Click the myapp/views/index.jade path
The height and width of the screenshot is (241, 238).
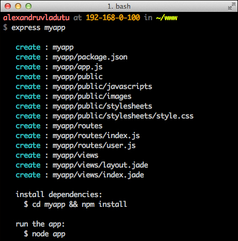pos(98,175)
